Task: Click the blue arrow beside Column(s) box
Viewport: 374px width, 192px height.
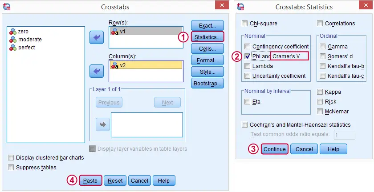Action: tap(96, 71)
